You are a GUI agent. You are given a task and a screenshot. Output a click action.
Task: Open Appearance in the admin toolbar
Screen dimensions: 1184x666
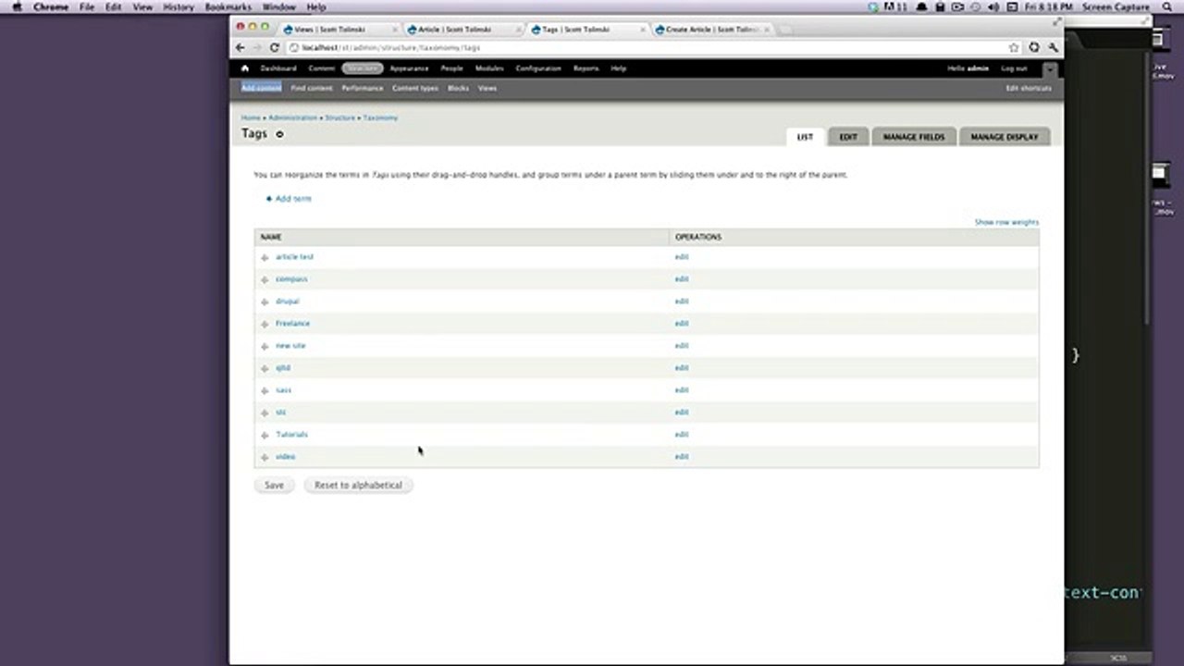pyautogui.click(x=409, y=68)
